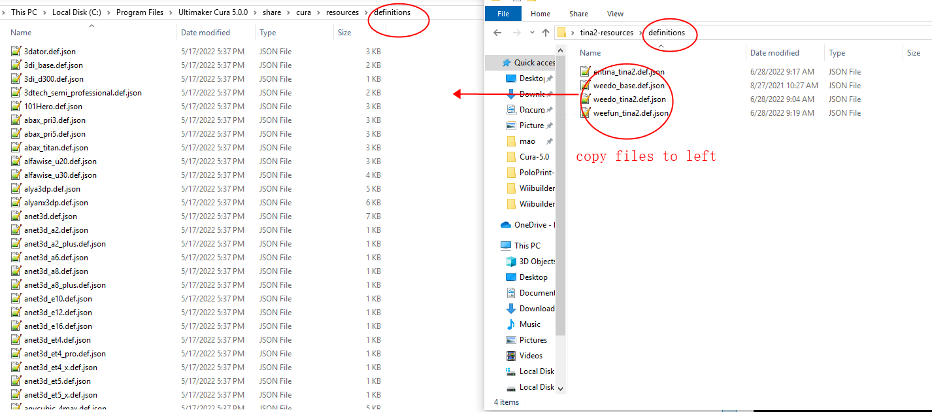The width and height of the screenshot is (932, 412).
Task: Switch to the View ribbon tab
Action: click(615, 14)
